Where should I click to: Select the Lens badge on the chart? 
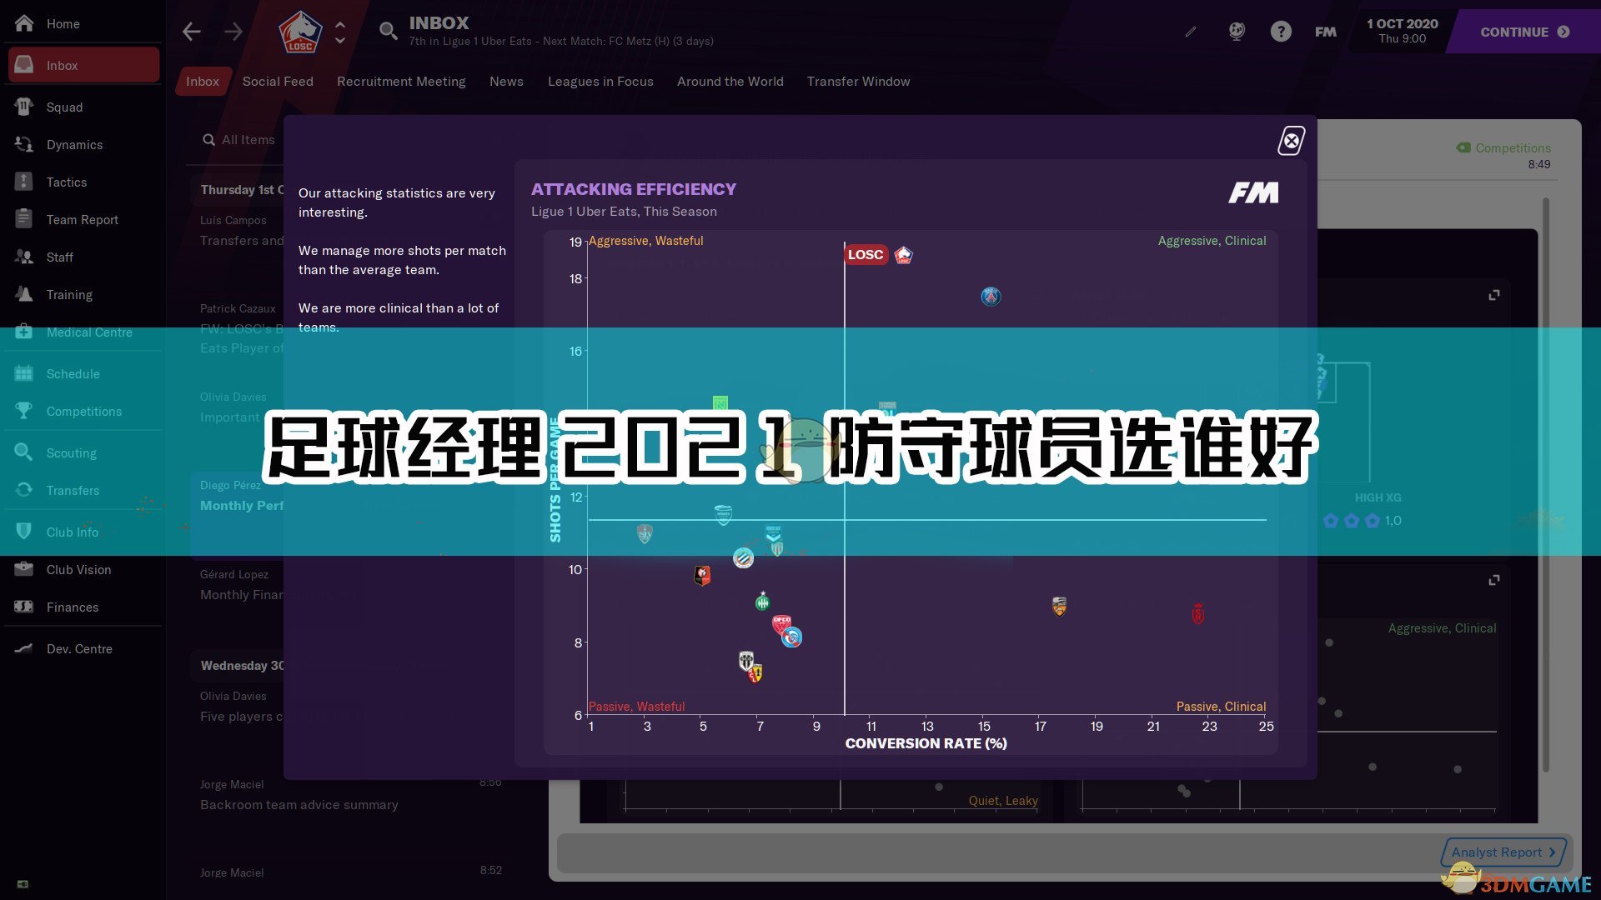coord(755,673)
